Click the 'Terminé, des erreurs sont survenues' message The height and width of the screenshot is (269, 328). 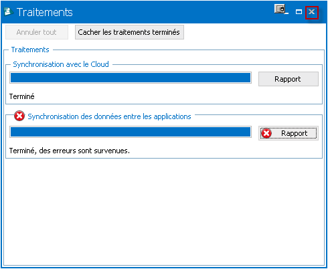pyautogui.click(x=70, y=151)
